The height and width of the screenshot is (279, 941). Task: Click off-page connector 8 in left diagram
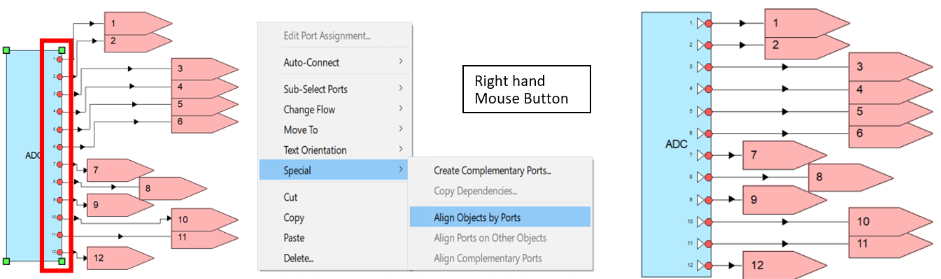click(172, 188)
